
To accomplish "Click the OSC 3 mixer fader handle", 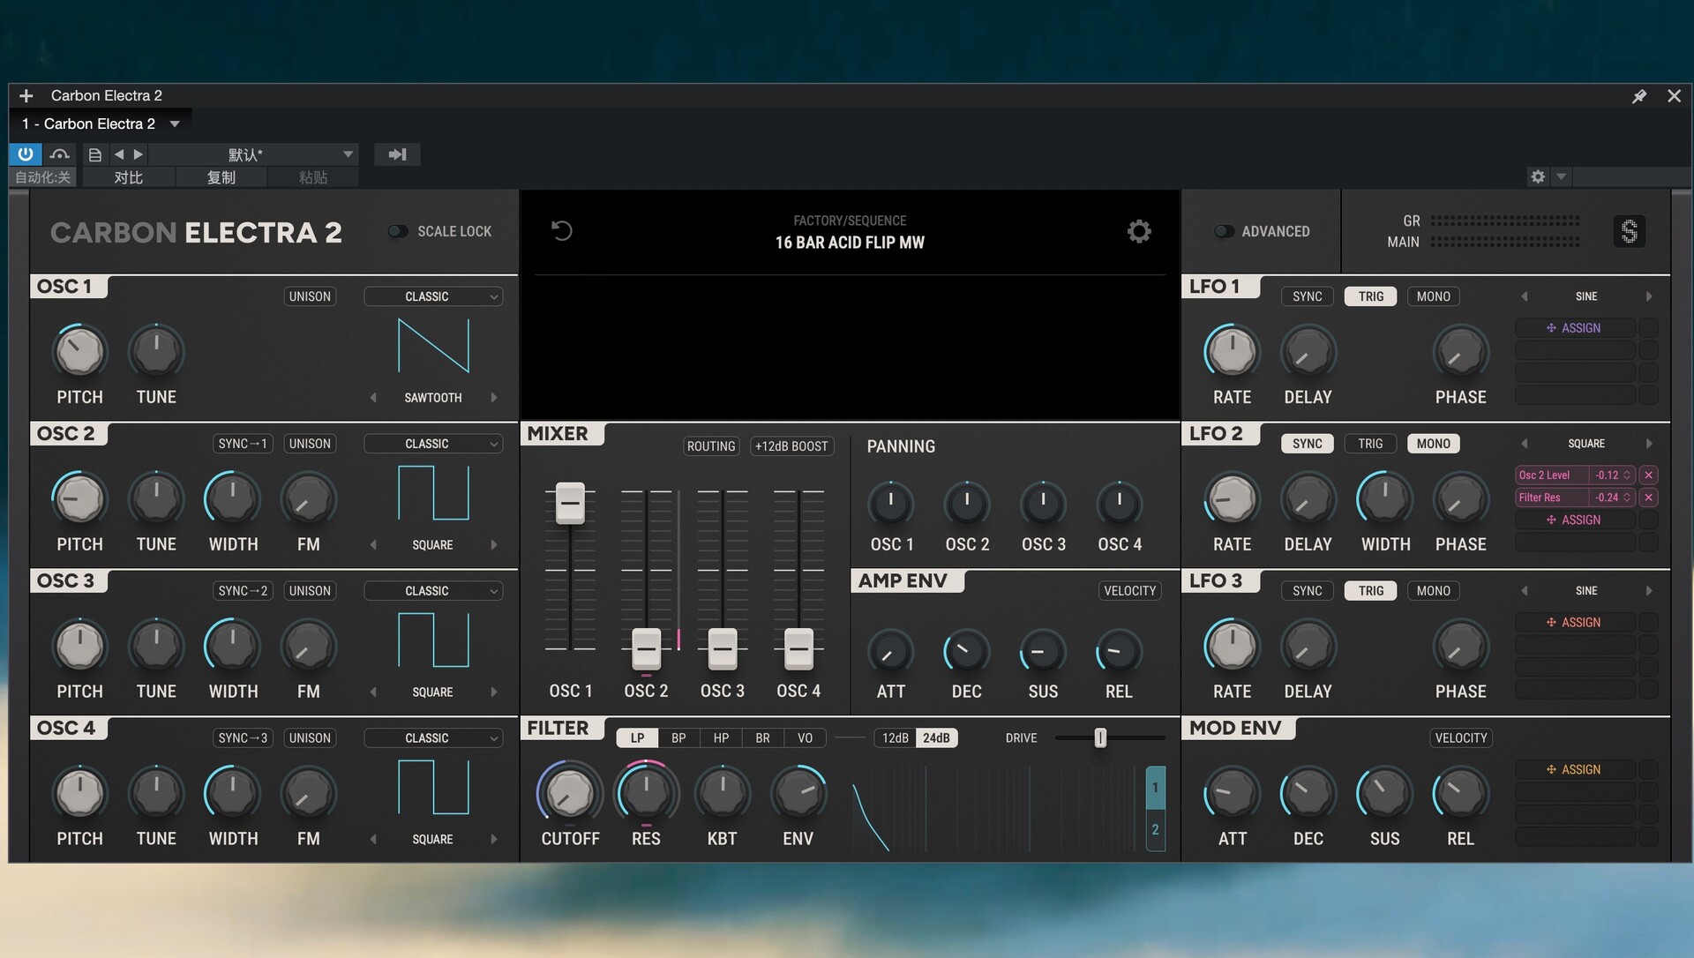I will pyautogui.click(x=723, y=650).
